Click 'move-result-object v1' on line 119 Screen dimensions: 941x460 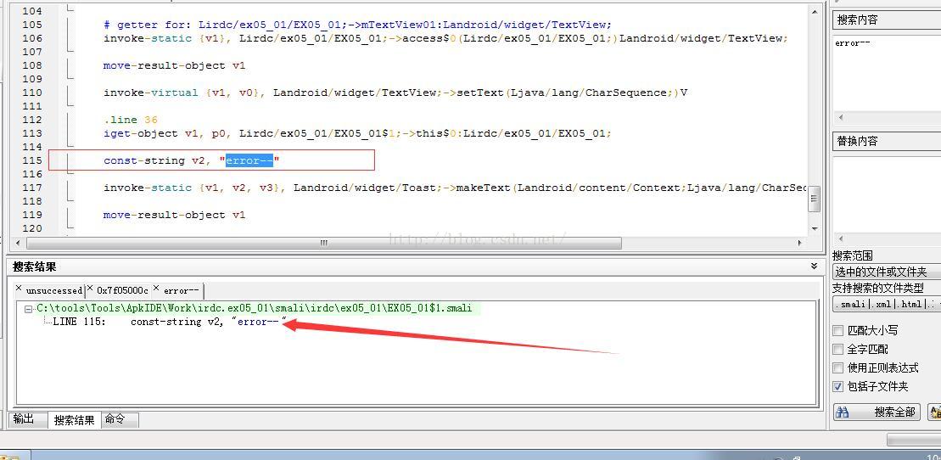(x=174, y=215)
